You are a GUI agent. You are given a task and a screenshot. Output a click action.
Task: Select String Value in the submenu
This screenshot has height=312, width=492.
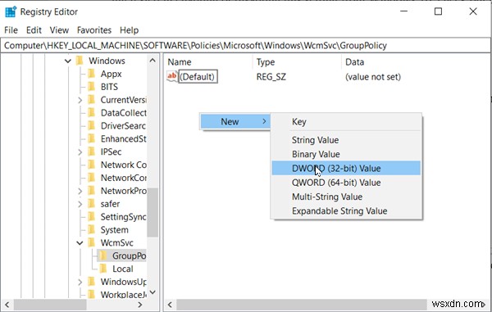click(346, 140)
